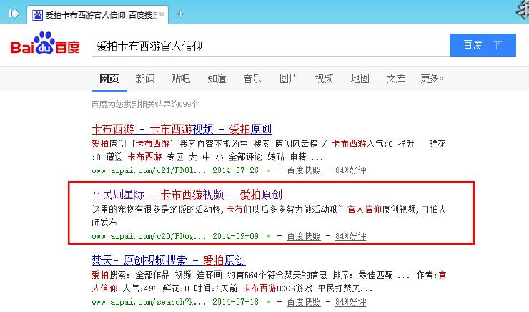Select the 网页 tab
529x312 pixels.
pyautogui.click(x=109, y=79)
